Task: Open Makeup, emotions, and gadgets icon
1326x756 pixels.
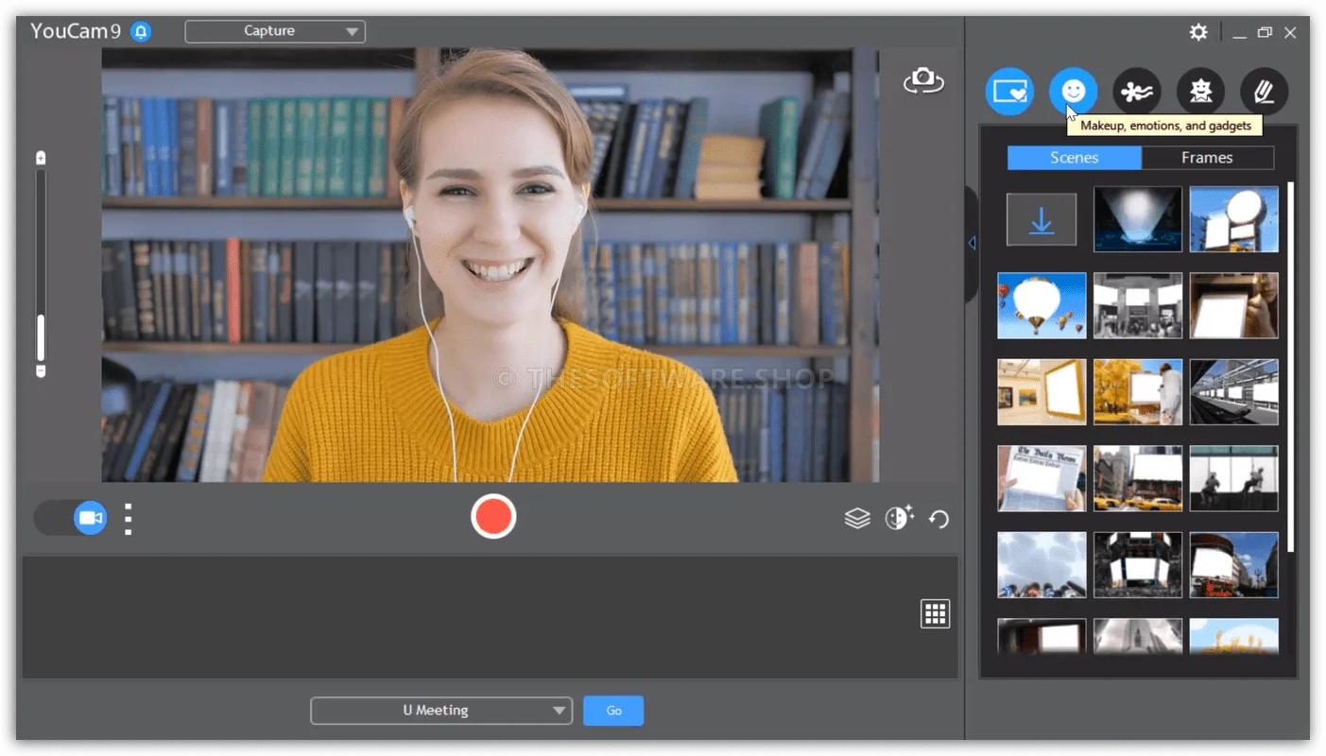Action: (1073, 92)
